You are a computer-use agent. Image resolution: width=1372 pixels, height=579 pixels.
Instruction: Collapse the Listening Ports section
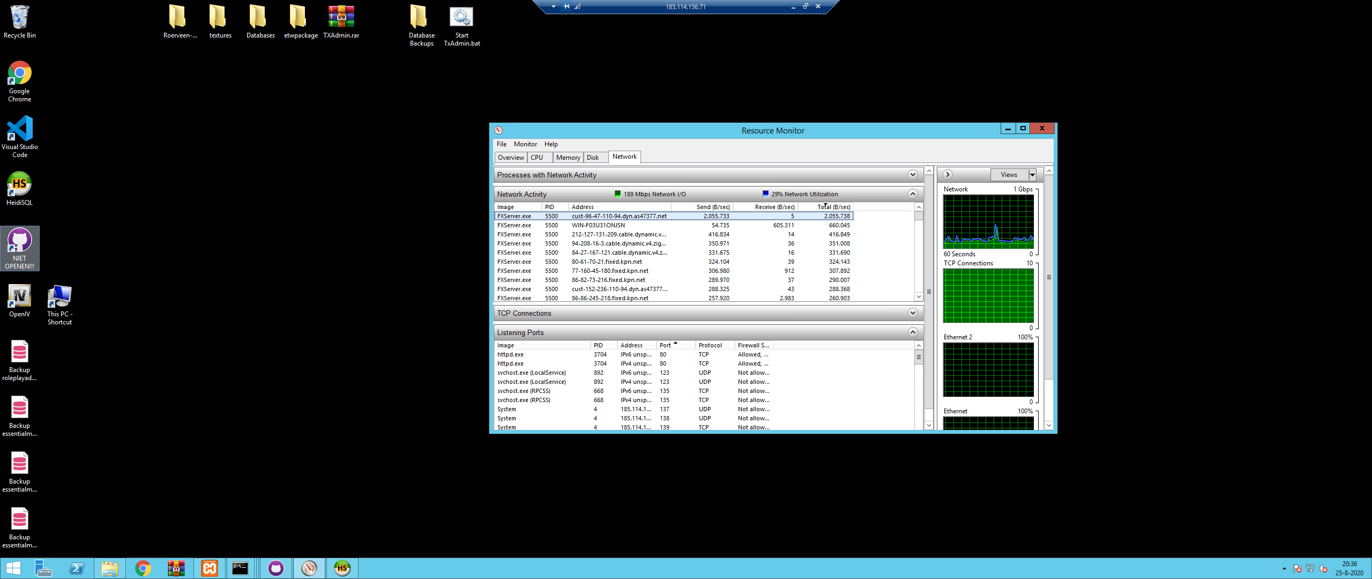[x=913, y=332]
